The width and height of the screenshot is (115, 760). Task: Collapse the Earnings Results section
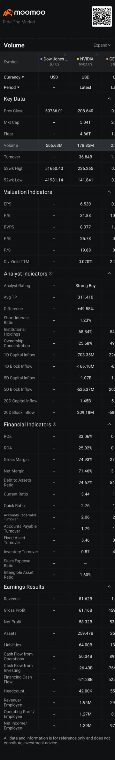click(109, 587)
